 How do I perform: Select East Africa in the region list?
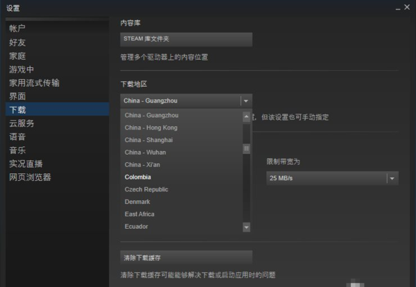tap(182, 214)
